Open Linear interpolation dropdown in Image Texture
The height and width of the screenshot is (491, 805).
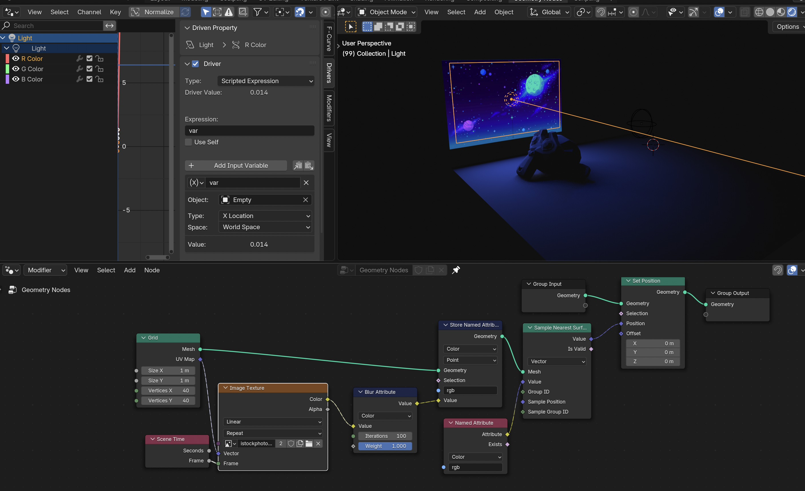coord(273,422)
